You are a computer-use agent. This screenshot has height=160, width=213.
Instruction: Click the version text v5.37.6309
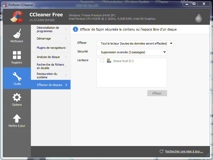(x=42, y=20)
